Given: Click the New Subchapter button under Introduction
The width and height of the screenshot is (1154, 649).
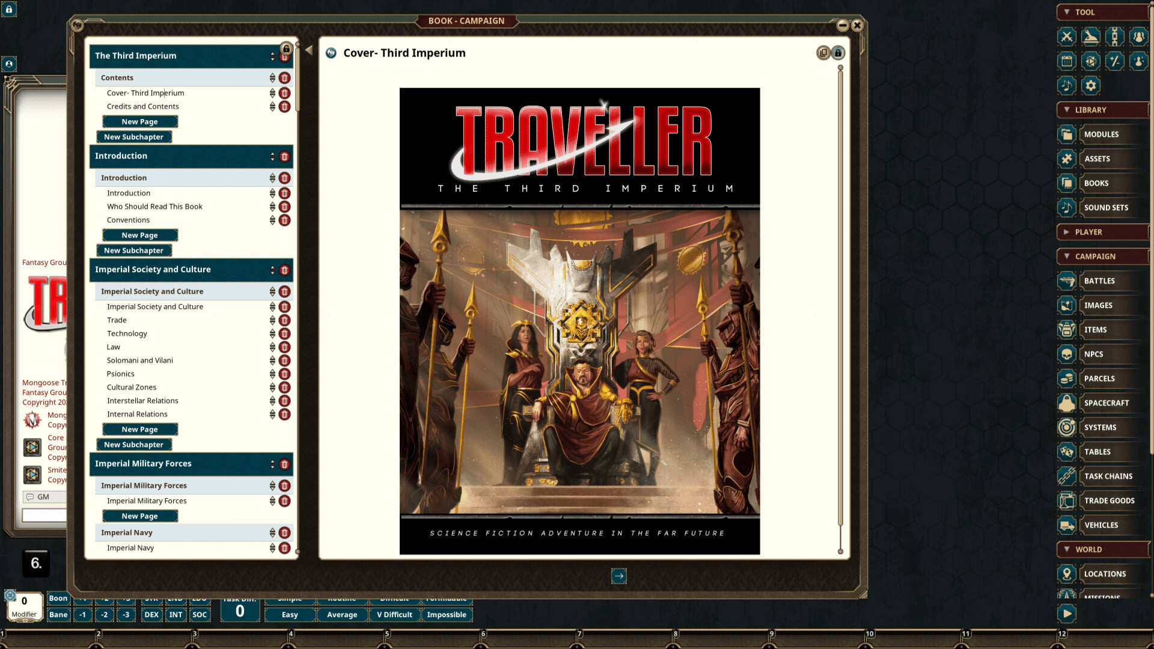Looking at the screenshot, I should 134,250.
